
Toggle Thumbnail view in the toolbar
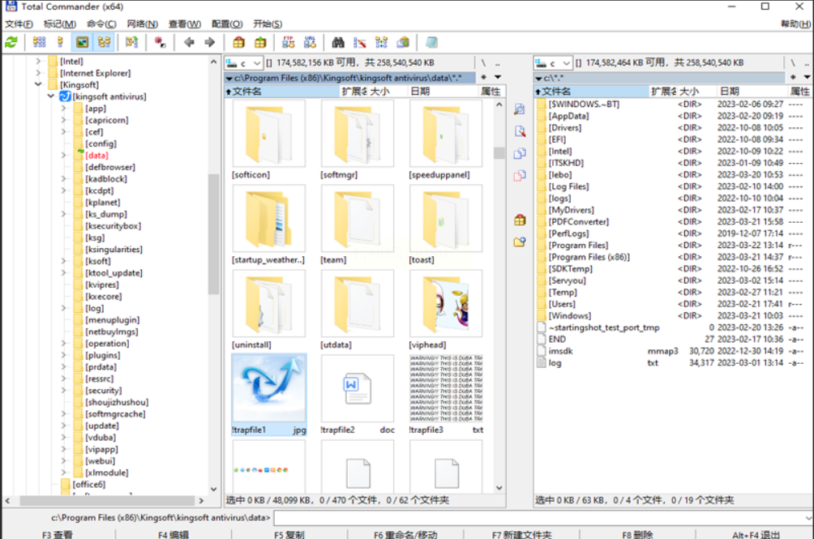(x=82, y=42)
